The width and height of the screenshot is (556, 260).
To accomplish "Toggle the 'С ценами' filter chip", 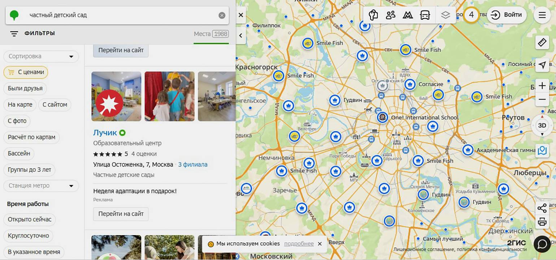I will [x=26, y=72].
